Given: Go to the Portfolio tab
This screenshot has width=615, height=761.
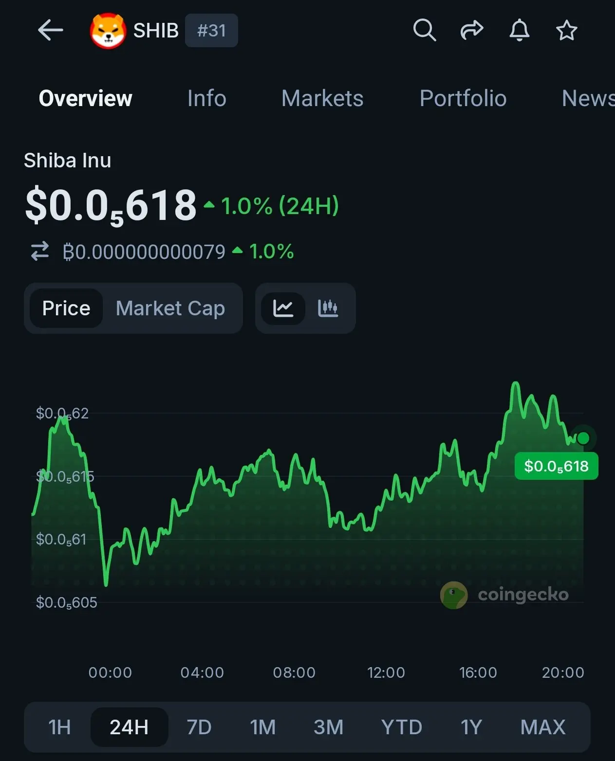Looking at the screenshot, I should pyautogui.click(x=463, y=98).
